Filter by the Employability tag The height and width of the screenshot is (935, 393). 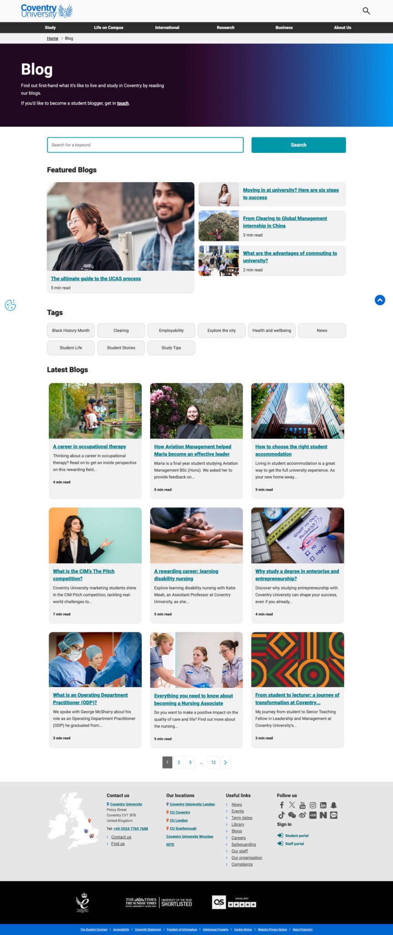click(171, 331)
